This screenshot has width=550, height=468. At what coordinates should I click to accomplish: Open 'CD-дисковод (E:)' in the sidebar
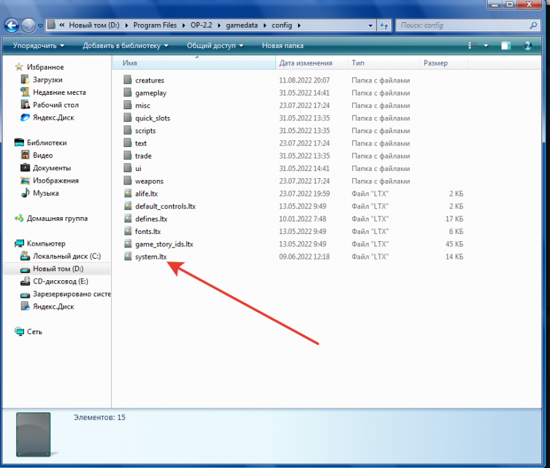(61, 281)
